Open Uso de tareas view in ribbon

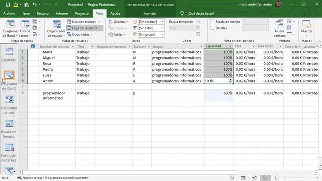tap(25, 29)
